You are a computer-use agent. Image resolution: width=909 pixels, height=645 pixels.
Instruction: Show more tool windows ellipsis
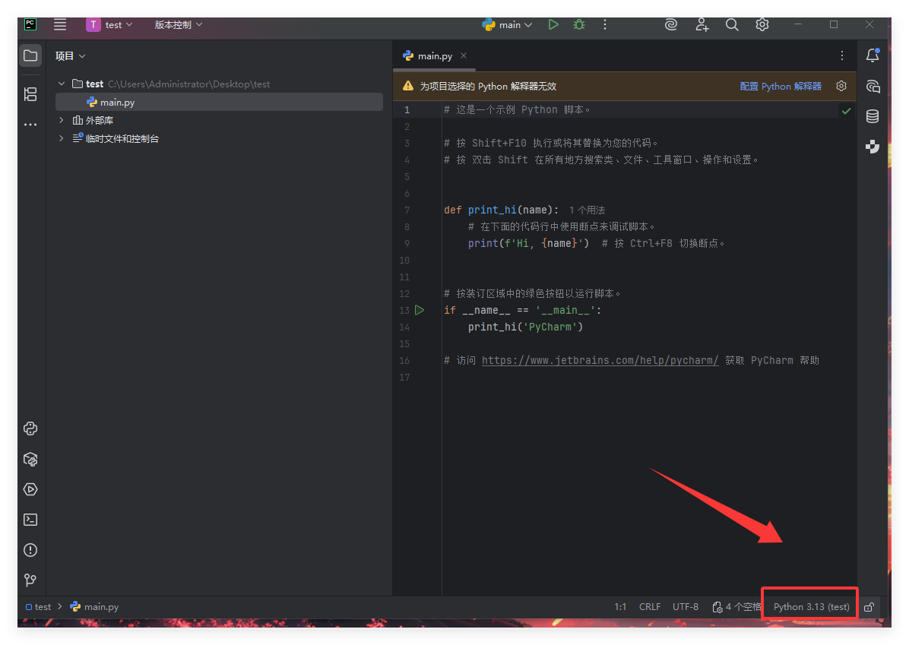coord(30,125)
